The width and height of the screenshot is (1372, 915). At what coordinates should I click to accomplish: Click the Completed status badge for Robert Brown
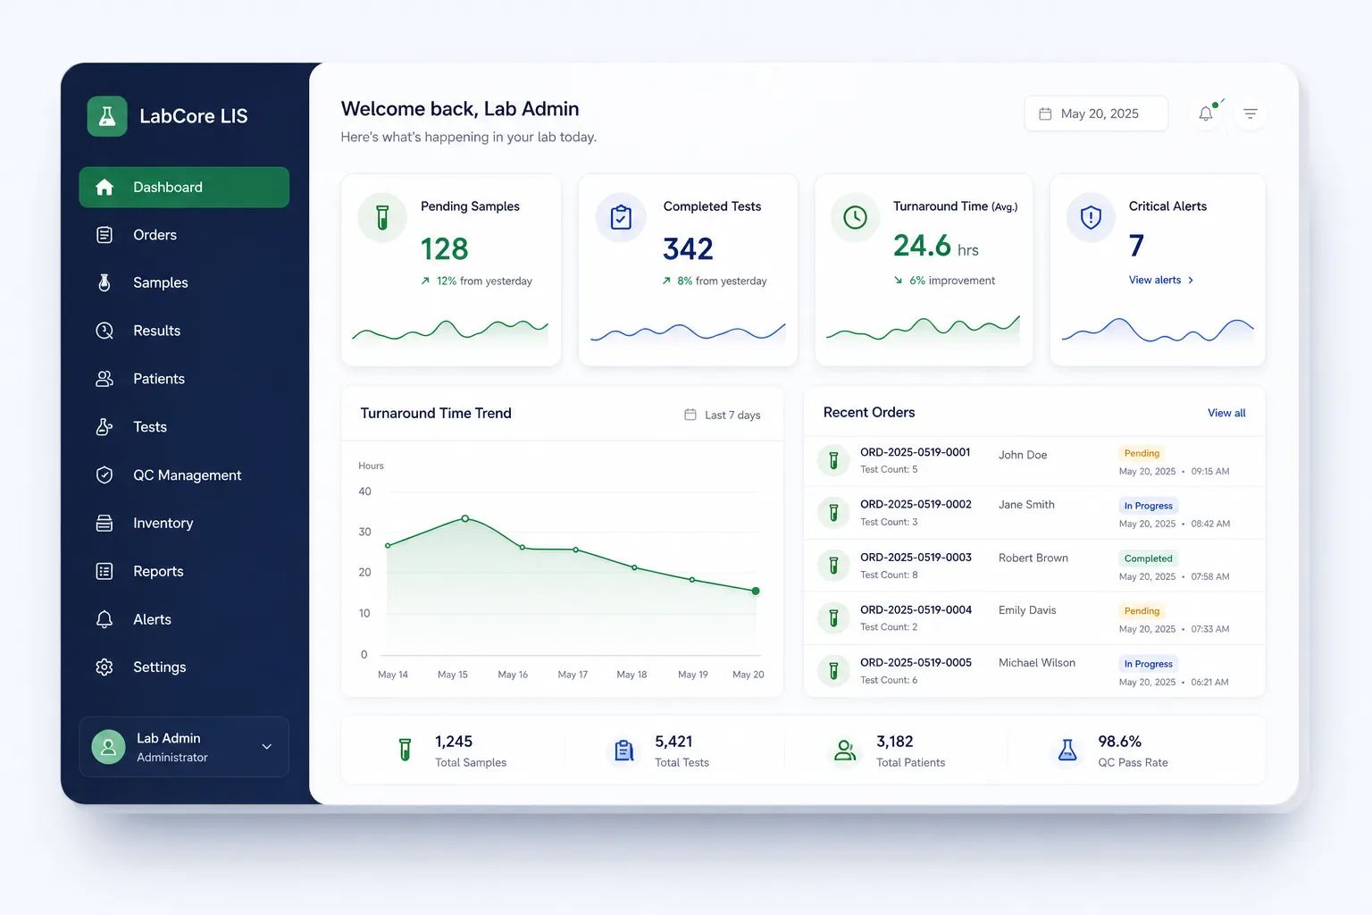pyautogui.click(x=1149, y=558)
